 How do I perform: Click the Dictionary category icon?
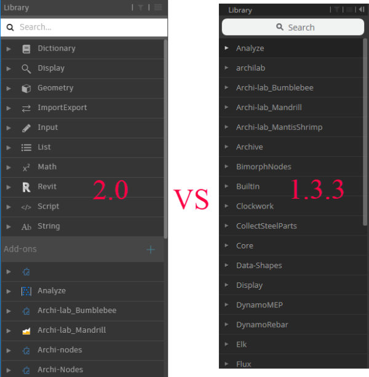(x=26, y=49)
